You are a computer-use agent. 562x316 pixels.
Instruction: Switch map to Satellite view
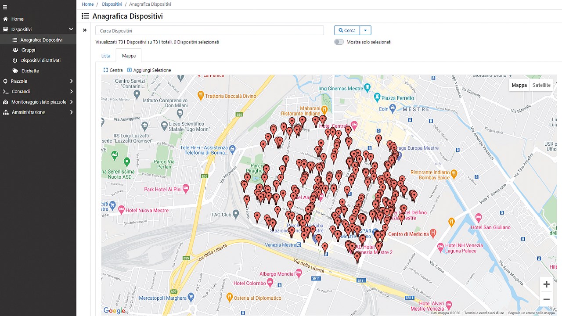[x=541, y=85]
